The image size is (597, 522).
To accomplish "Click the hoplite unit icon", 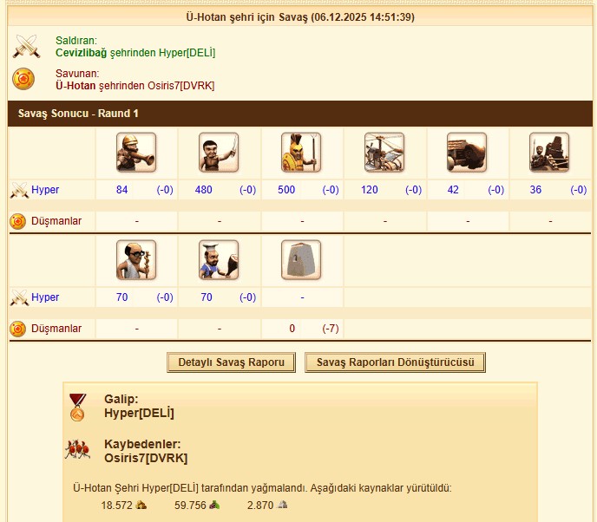I will coord(301,153).
